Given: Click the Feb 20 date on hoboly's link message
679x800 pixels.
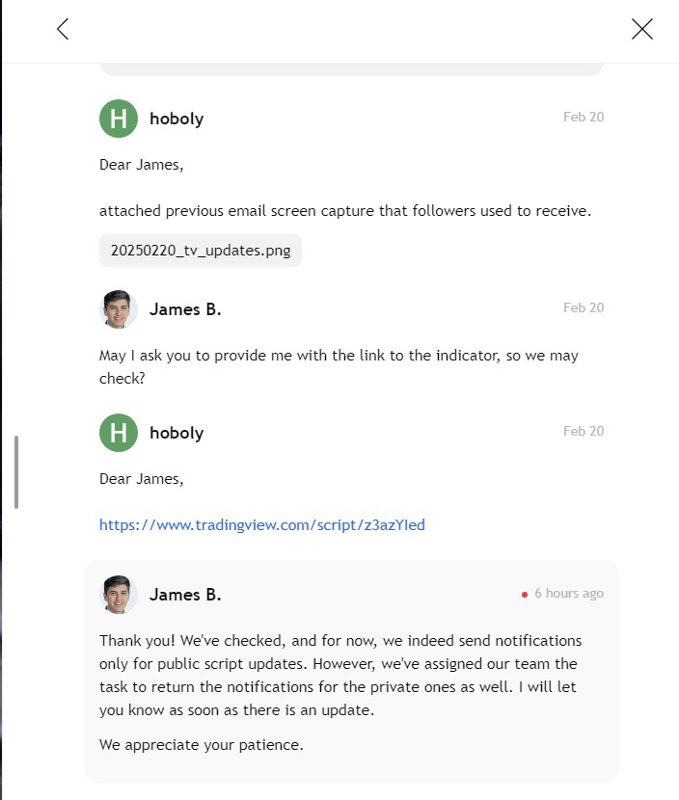Looking at the screenshot, I should point(584,431).
